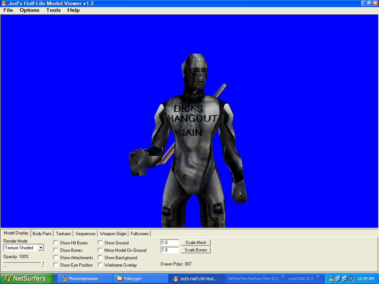Image resolution: width=379 pixels, height=284 pixels.
Task: Click the Drawn Polys: 807 readout
Action: (176, 264)
